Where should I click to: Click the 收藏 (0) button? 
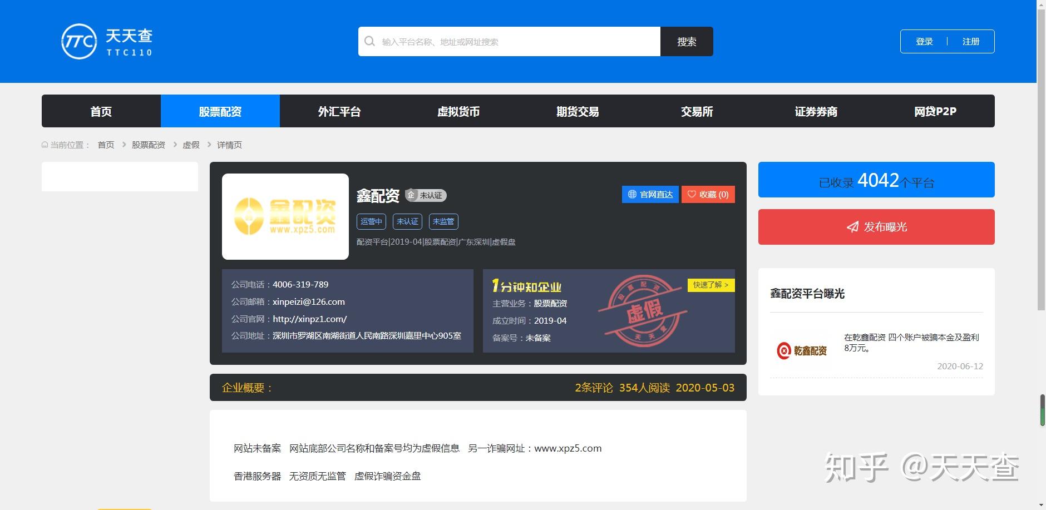click(x=708, y=194)
